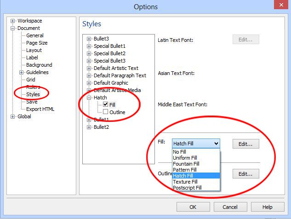Select General under Document
Viewport: 291px width, 219px height.
pos(35,35)
